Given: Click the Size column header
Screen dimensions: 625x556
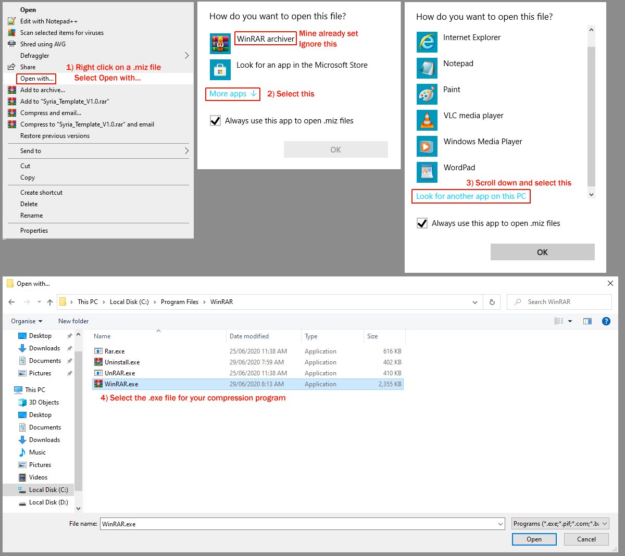Looking at the screenshot, I should 384,336.
